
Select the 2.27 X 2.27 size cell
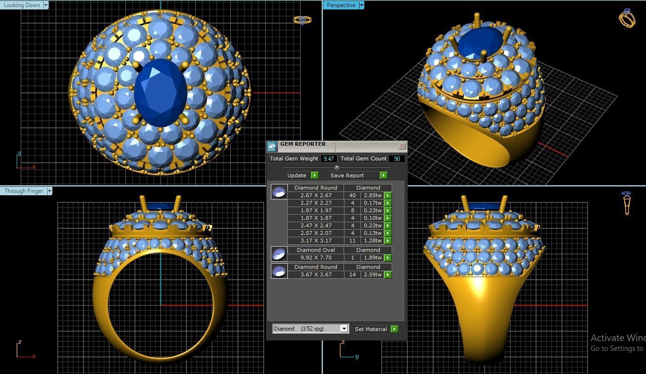click(316, 203)
